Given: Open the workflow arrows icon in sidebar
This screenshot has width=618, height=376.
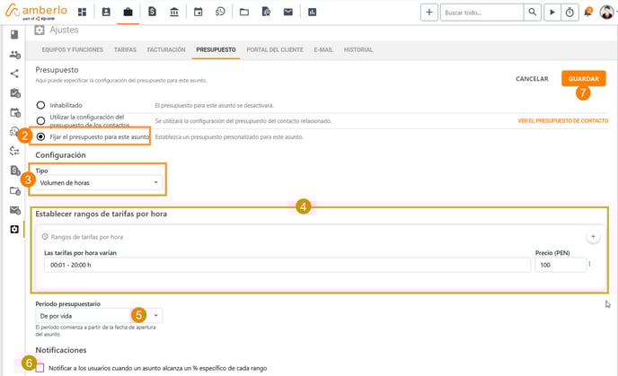Looking at the screenshot, I should 14,151.
